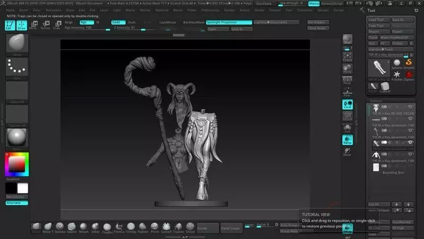Toggle LazyMouse option

click(x=167, y=22)
